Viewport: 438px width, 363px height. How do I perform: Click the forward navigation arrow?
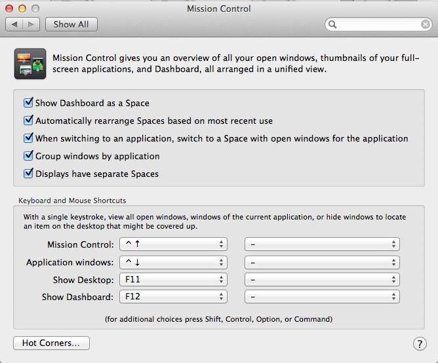[31, 25]
